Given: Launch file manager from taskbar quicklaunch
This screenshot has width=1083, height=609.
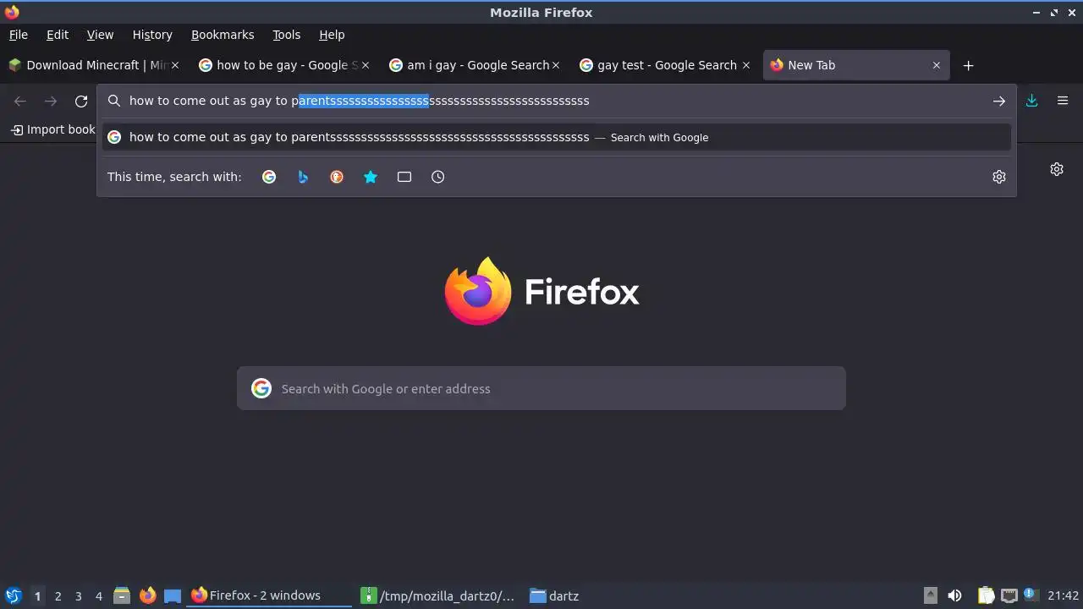Looking at the screenshot, I should [x=122, y=595].
